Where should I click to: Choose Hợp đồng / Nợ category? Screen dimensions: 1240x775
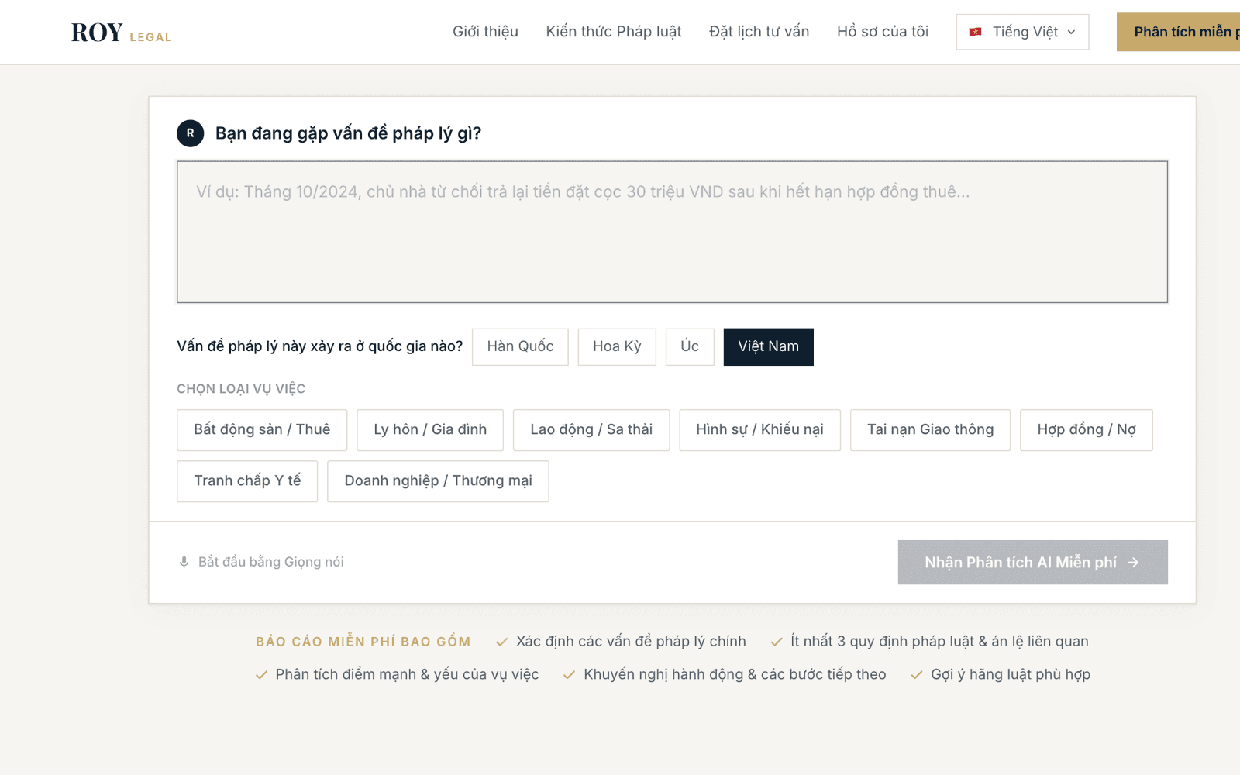(1087, 430)
